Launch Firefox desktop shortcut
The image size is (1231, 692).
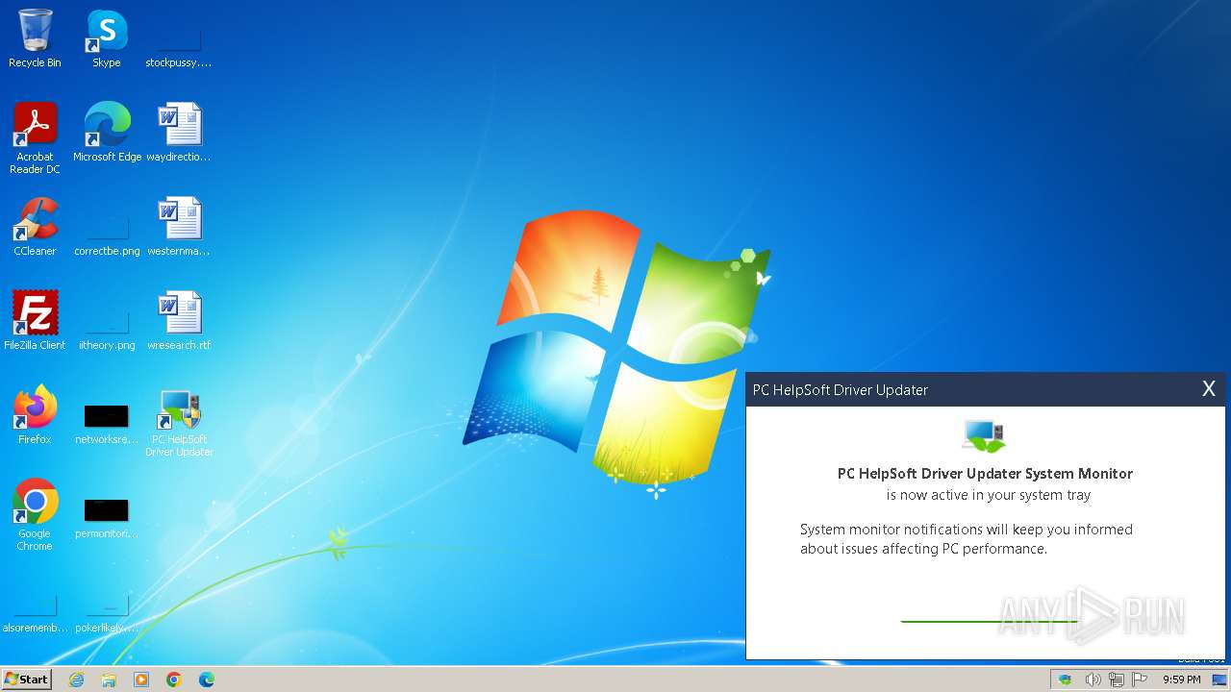(x=35, y=415)
